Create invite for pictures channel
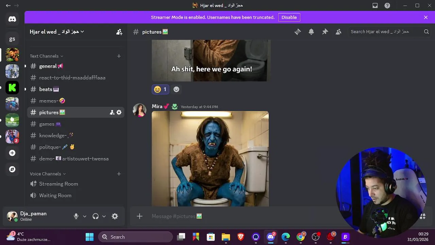The image size is (435, 245). tap(112, 112)
